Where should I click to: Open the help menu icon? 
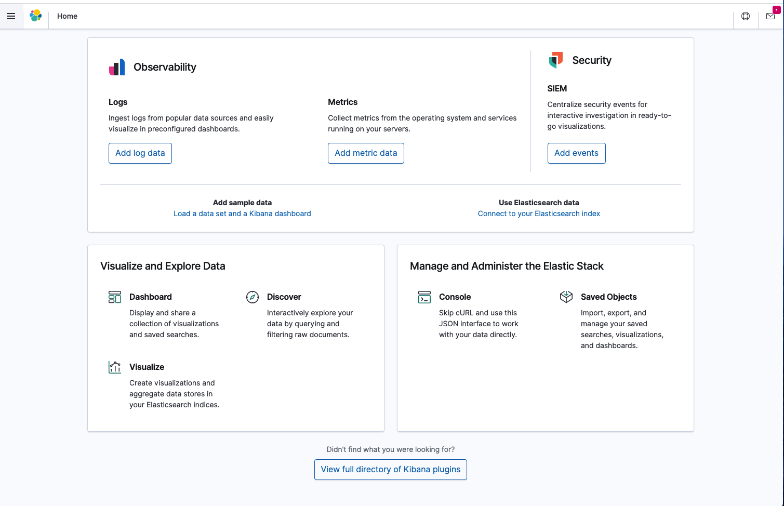[x=746, y=16]
